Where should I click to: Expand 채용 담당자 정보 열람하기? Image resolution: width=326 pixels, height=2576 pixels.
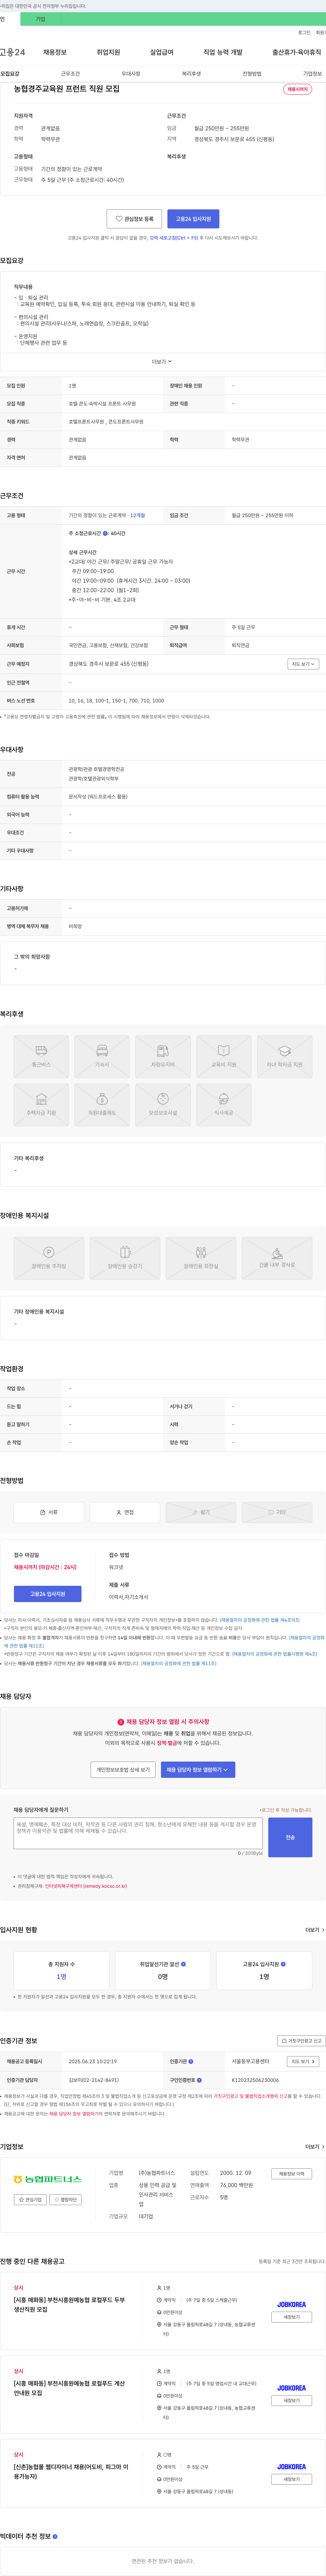pos(198,1770)
